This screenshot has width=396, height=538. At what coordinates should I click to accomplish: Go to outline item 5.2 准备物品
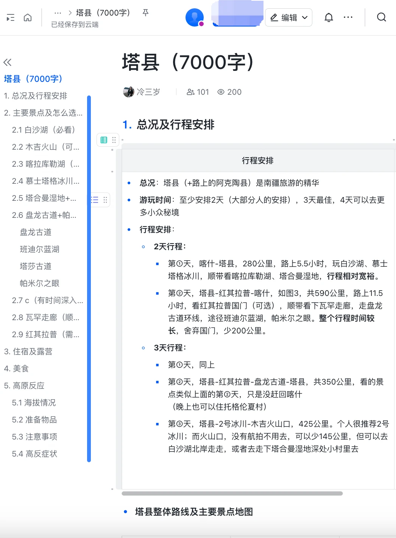34,420
